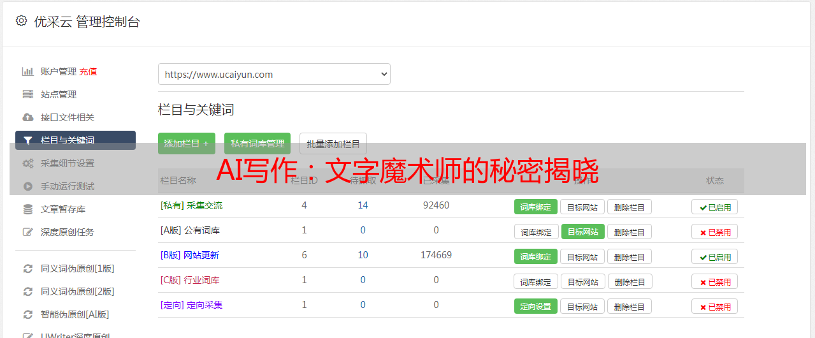Click the collected count 174669
Image resolution: width=815 pixels, height=338 pixels.
pyautogui.click(x=436, y=255)
